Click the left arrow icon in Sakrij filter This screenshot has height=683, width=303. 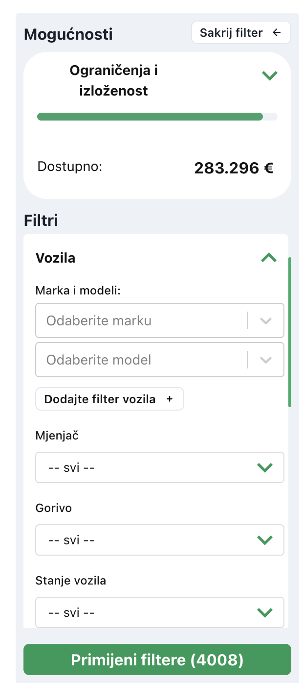coord(277,33)
